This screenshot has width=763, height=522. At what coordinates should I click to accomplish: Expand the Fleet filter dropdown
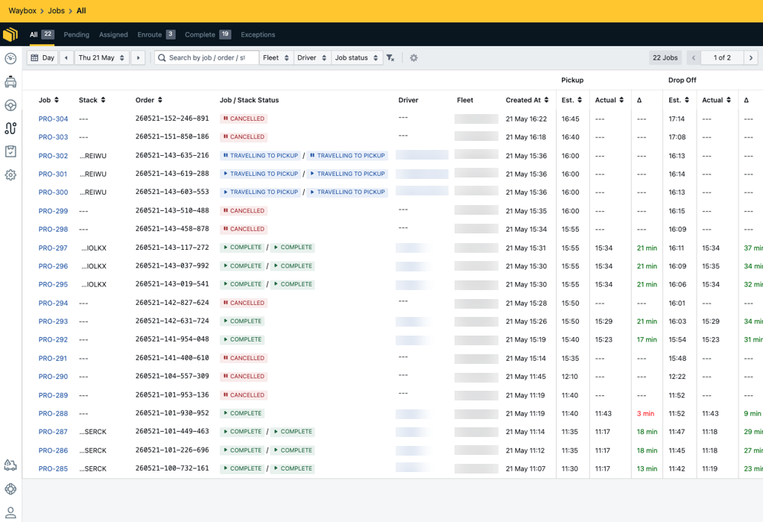[276, 58]
